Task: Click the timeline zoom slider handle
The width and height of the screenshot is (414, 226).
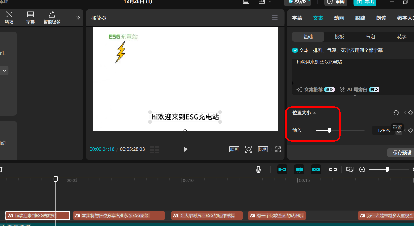Action: pos(387,169)
